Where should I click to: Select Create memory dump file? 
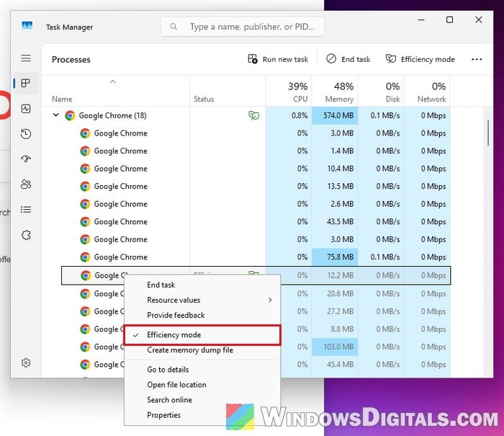click(x=202, y=350)
